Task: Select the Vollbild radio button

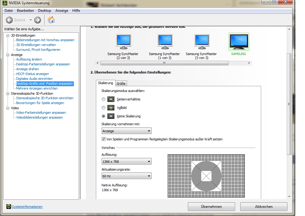Action: tap(103, 108)
